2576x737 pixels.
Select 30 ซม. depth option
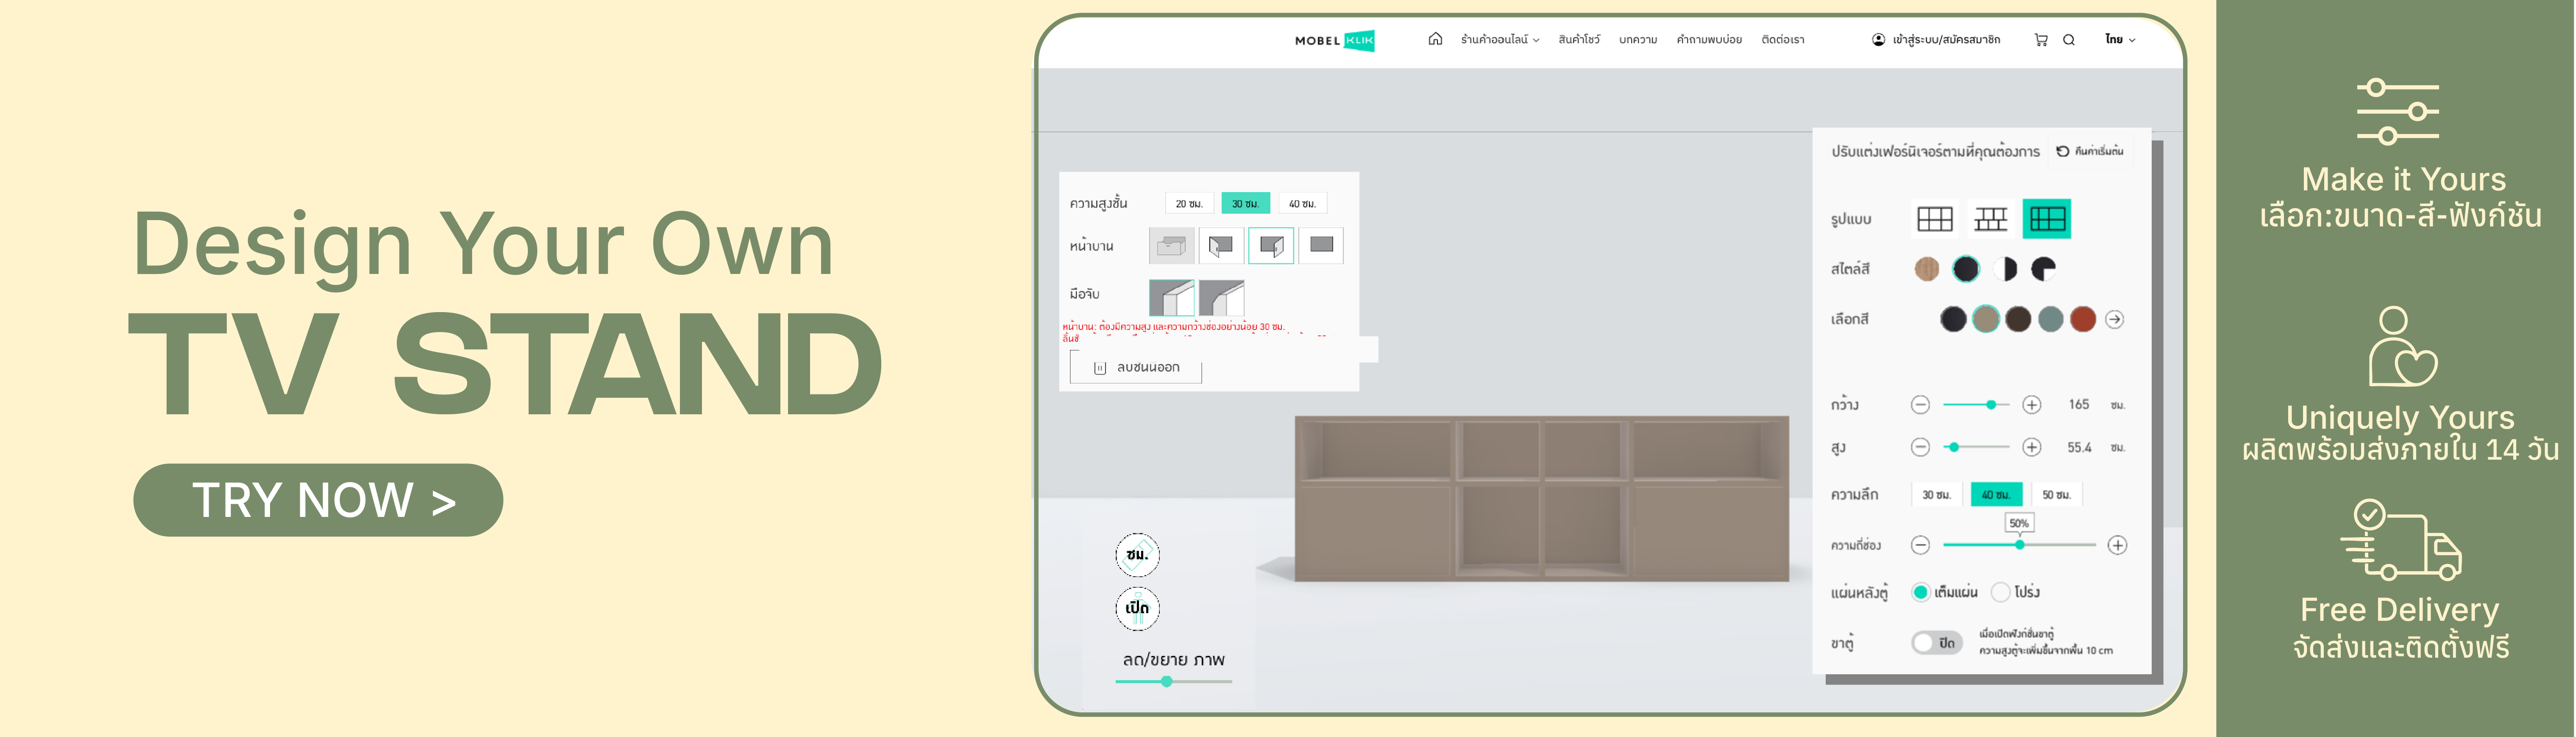pyautogui.click(x=1937, y=495)
